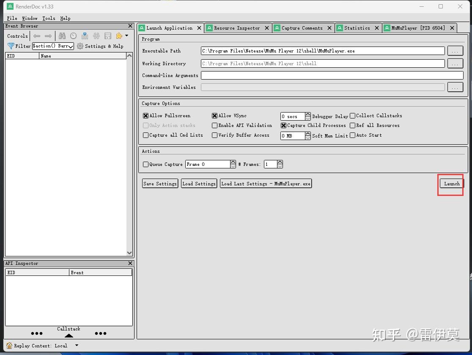The image size is (472, 355).
Task: Click the forward arrow in Event Browser controls
Action: point(48,36)
